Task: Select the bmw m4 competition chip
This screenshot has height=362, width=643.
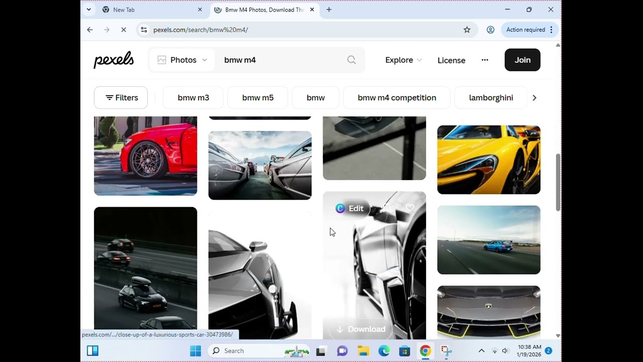Action: pos(397,98)
